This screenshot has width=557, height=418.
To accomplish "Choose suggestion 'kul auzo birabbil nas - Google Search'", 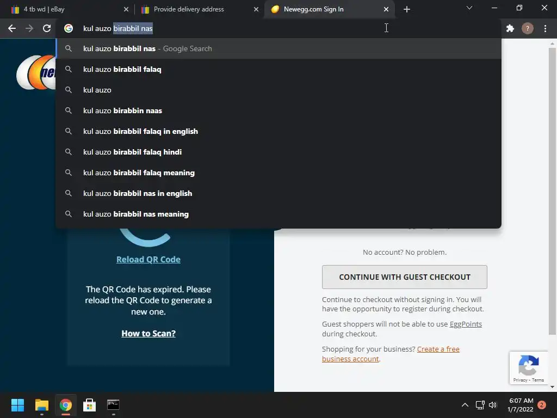I will [278, 48].
